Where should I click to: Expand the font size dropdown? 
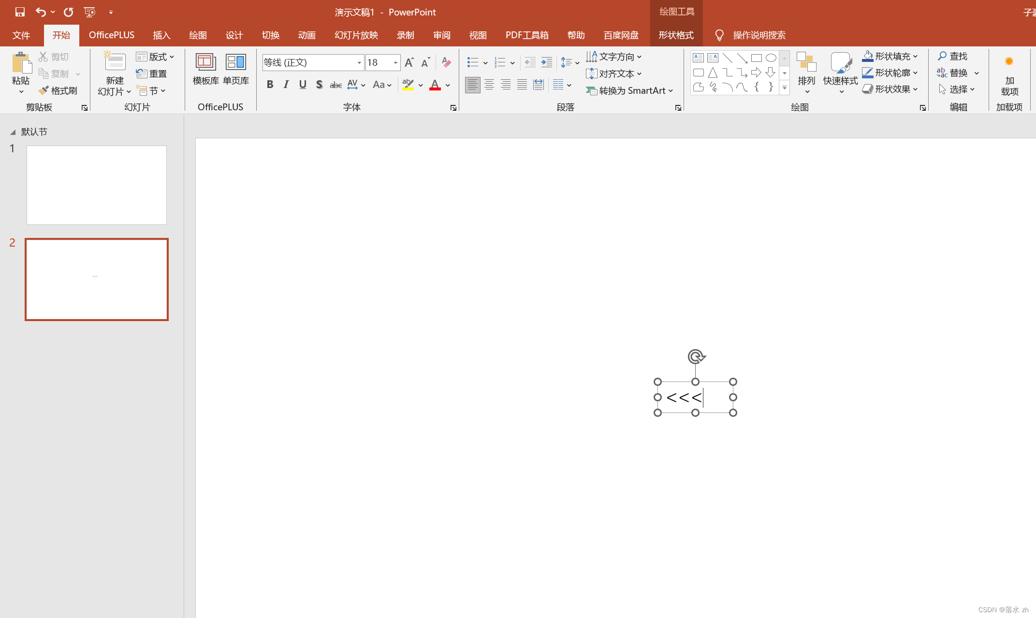(x=395, y=62)
